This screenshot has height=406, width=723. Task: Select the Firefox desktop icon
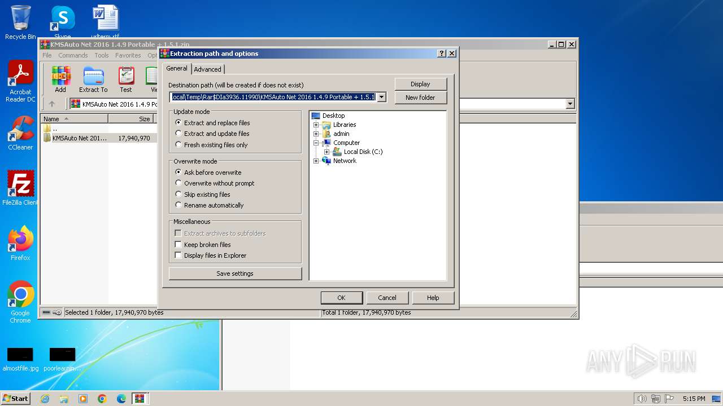coord(20,244)
